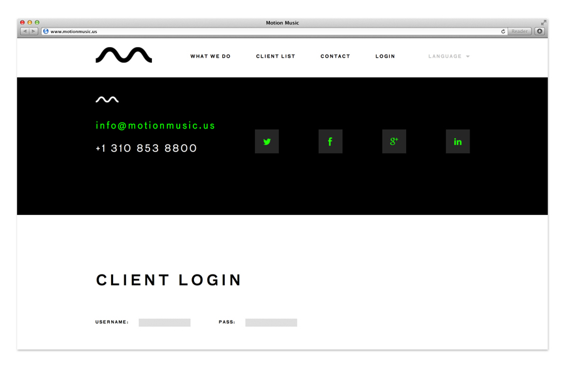The image size is (565, 368).
Task: Focus the Pass input field
Action: point(271,322)
